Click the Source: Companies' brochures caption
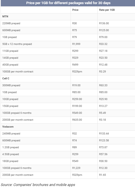Image resolution: width=135 pixels, height=189 pixels. [x=38, y=185]
